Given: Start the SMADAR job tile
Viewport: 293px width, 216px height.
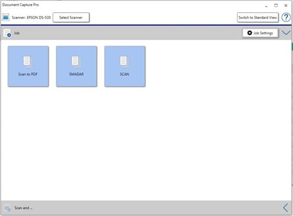Looking at the screenshot, I should coord(77,66).
